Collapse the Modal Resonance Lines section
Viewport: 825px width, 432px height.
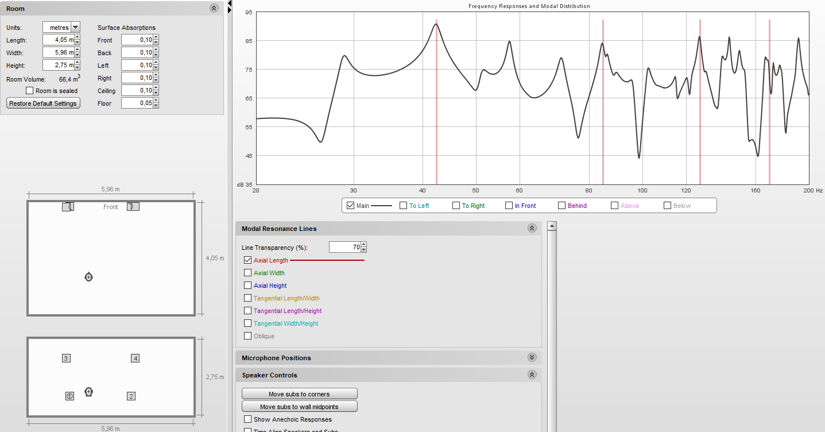(x=532, y=228)
